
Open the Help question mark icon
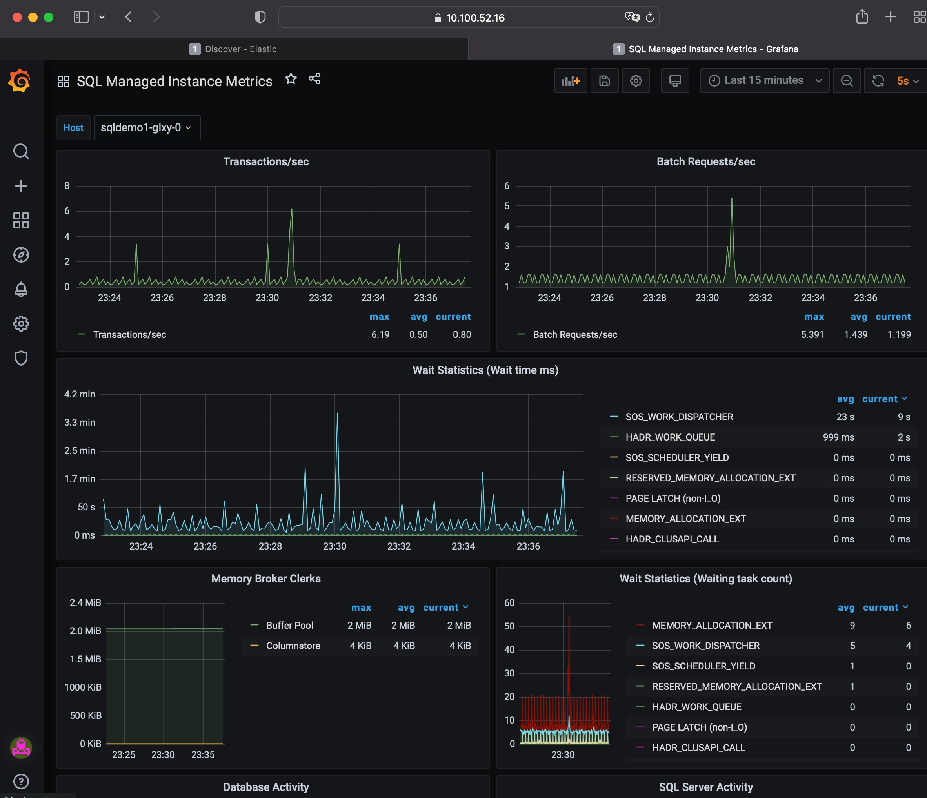coord(21,782)
